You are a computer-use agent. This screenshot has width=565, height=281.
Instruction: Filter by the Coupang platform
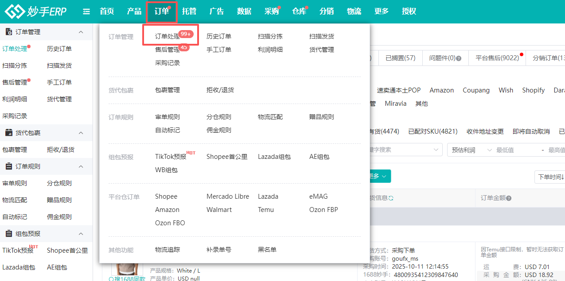[476, 90]
